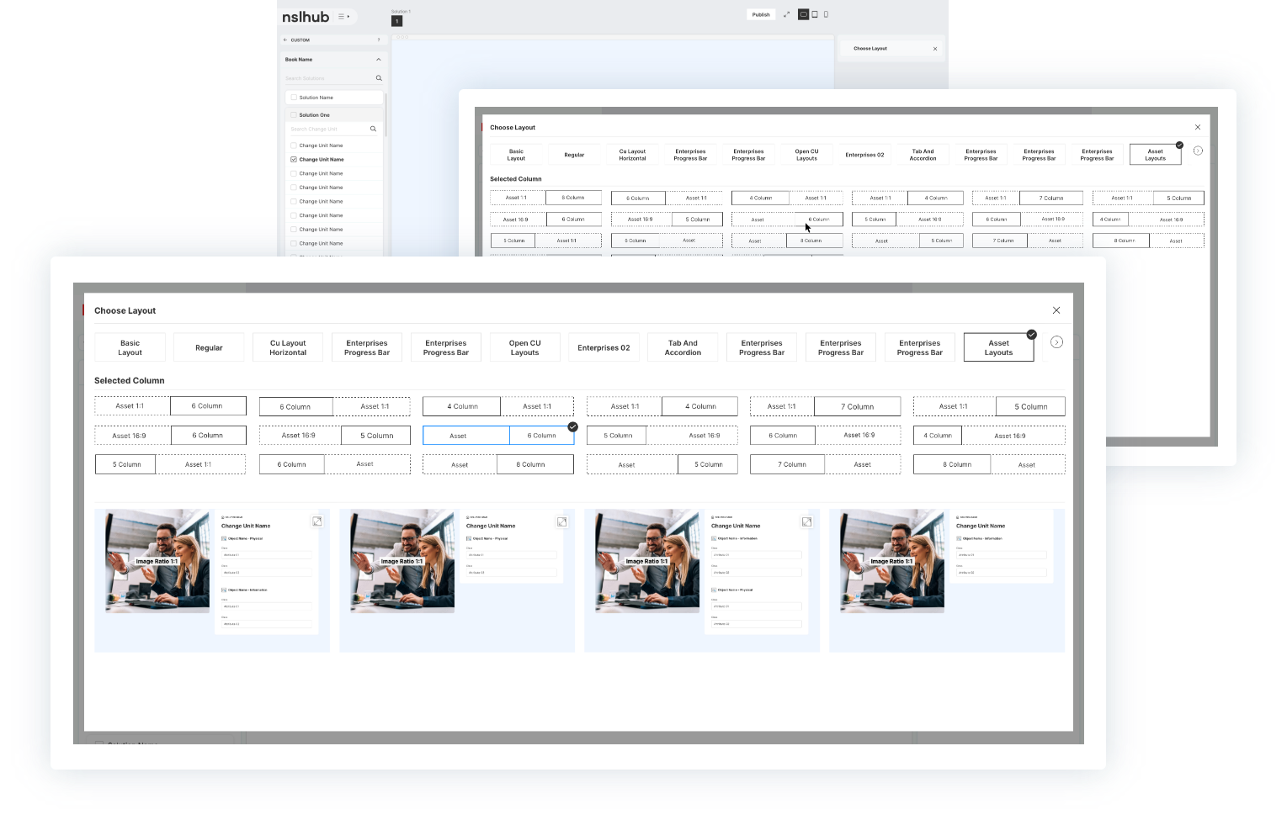Image resolution: width=1287 pixels, height=820 pixels.
Task: Switch to desktop preview icon
Action: pos(803,14)
